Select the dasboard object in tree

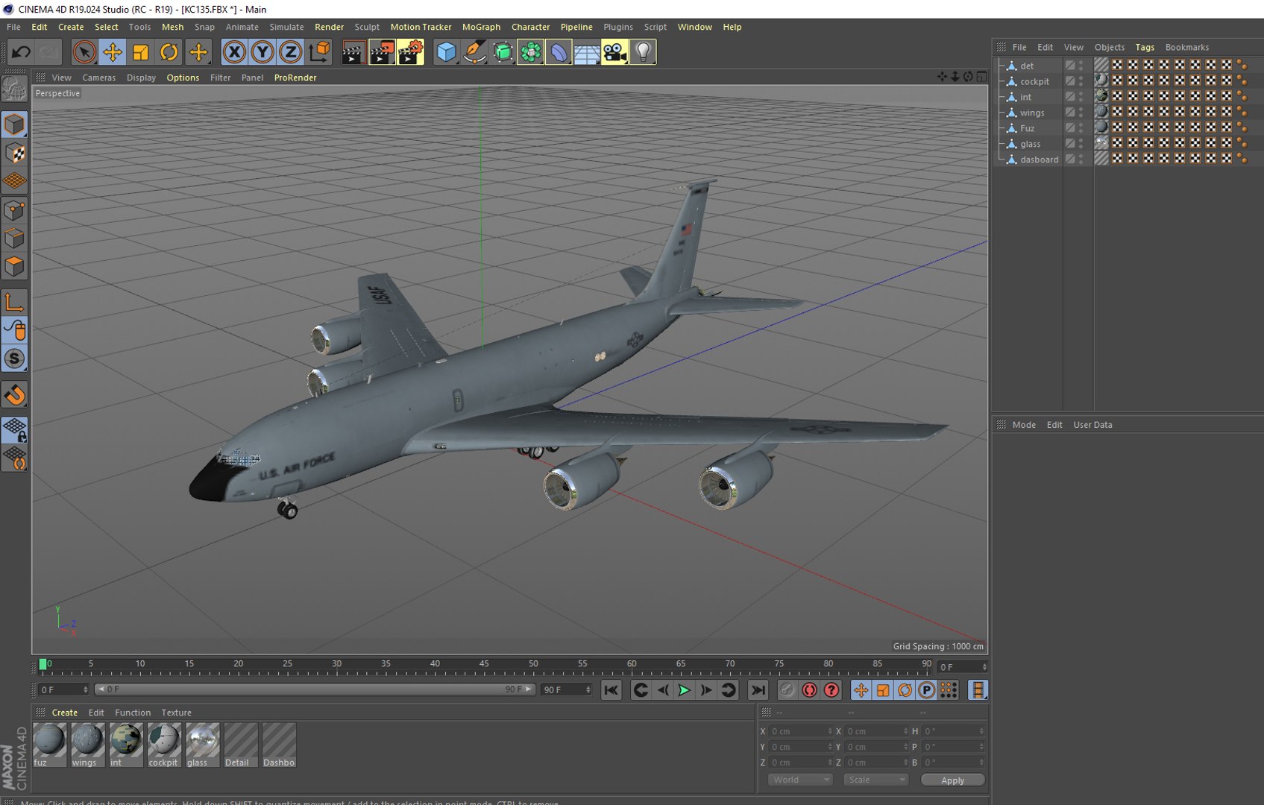click(x=1039, y=160)
